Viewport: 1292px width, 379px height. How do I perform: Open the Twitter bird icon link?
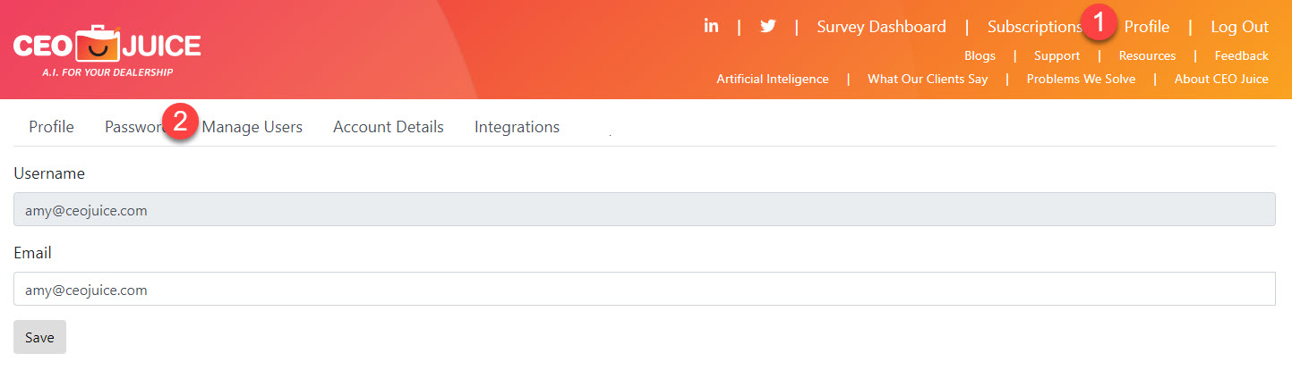tap(767, 26)
